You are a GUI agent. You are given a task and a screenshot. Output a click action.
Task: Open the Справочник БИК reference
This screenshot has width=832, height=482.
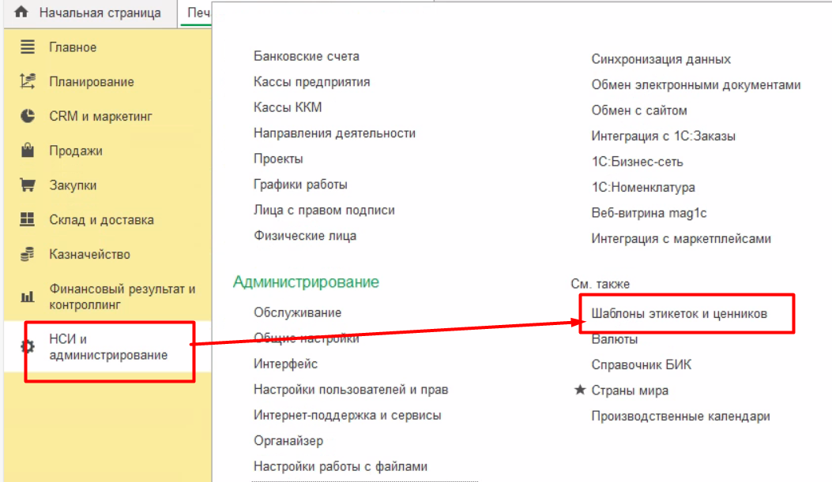click(x=641, y=365)
